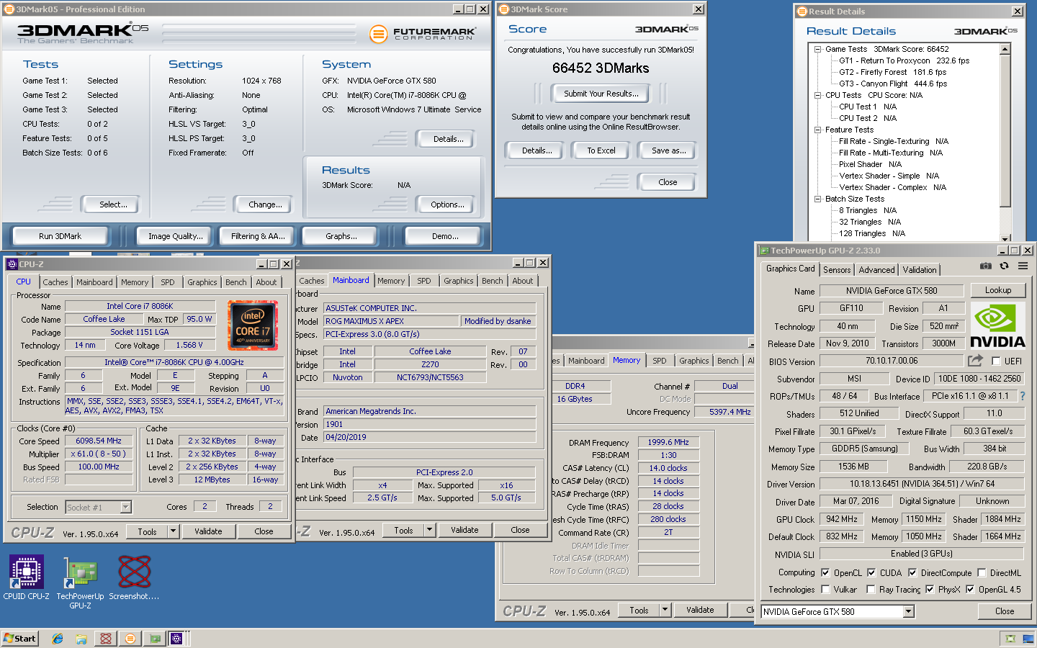Toggle the OpenGL 4.5 checkbox
The width and height of the screenshot is (1037, 648).
[x=970, y=590]
